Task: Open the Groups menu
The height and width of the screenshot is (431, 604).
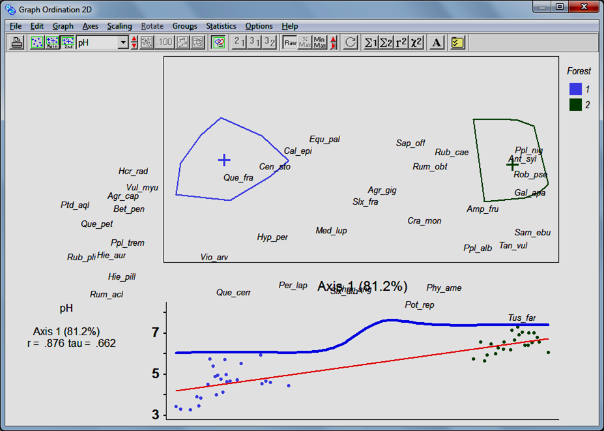Action: 184,26
